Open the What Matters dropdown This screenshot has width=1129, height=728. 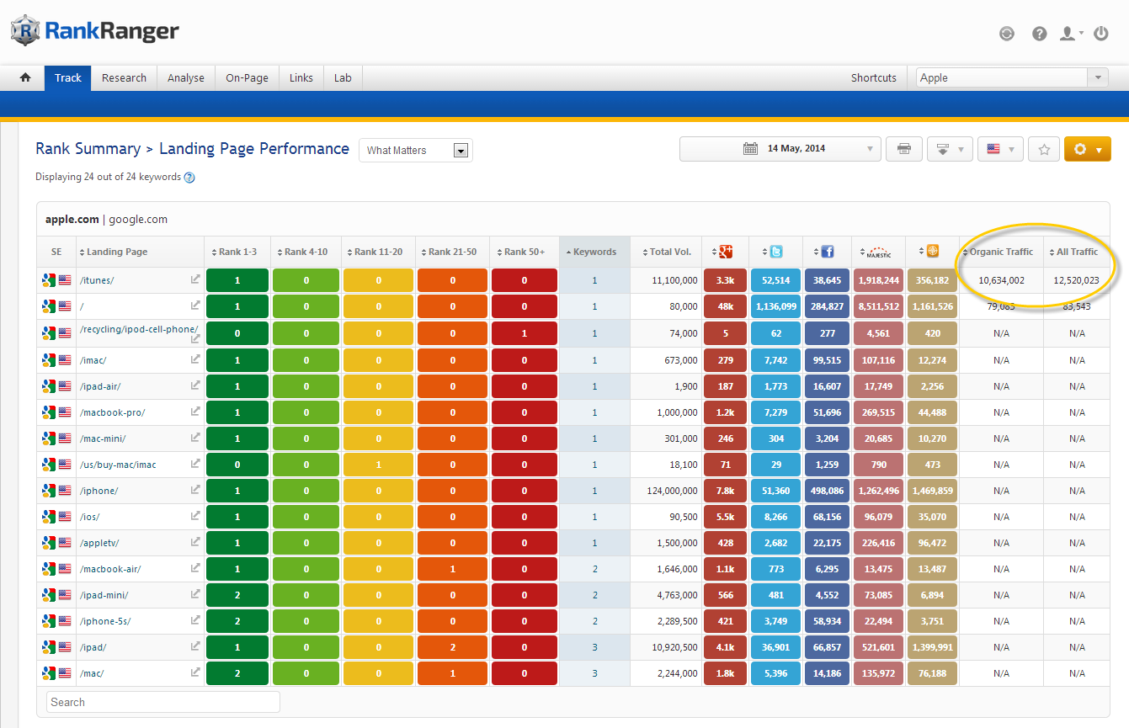coord(416,151)
